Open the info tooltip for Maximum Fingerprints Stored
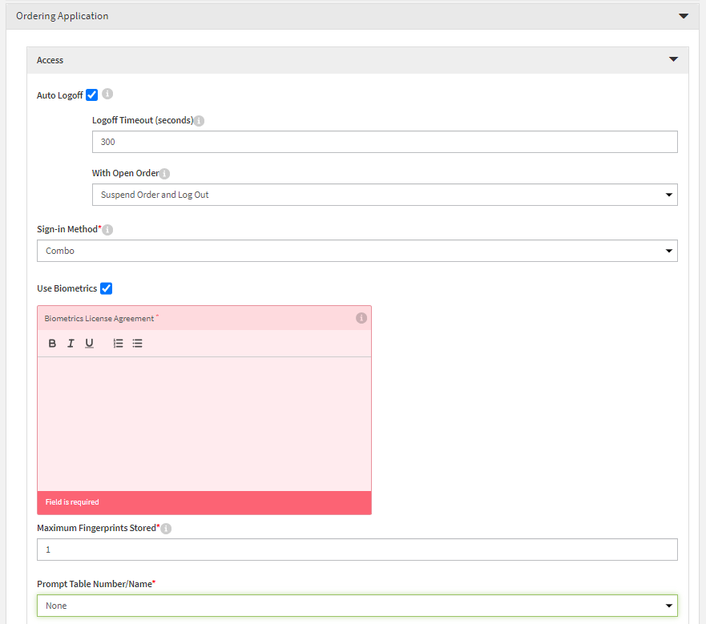The image size is (706, 624). pos(165,528)
